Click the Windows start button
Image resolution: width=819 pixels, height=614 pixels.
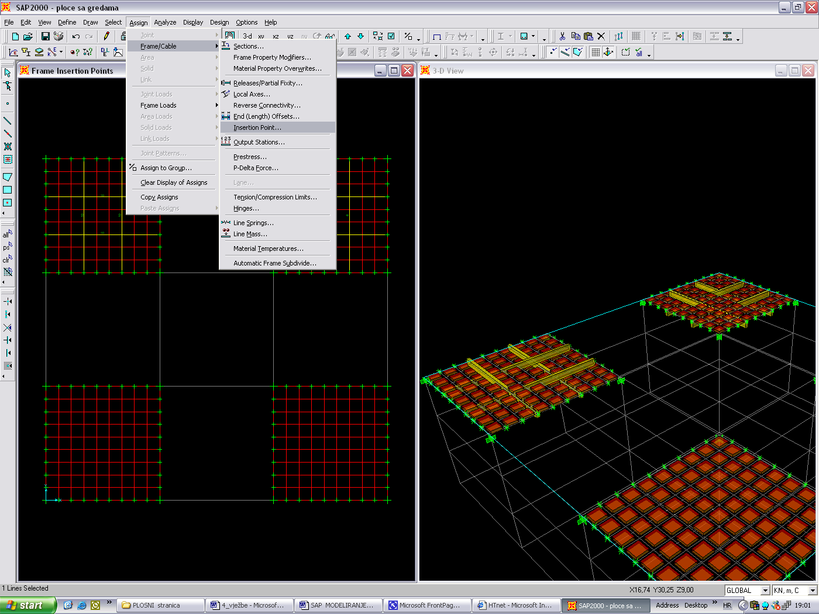point(28,605)
